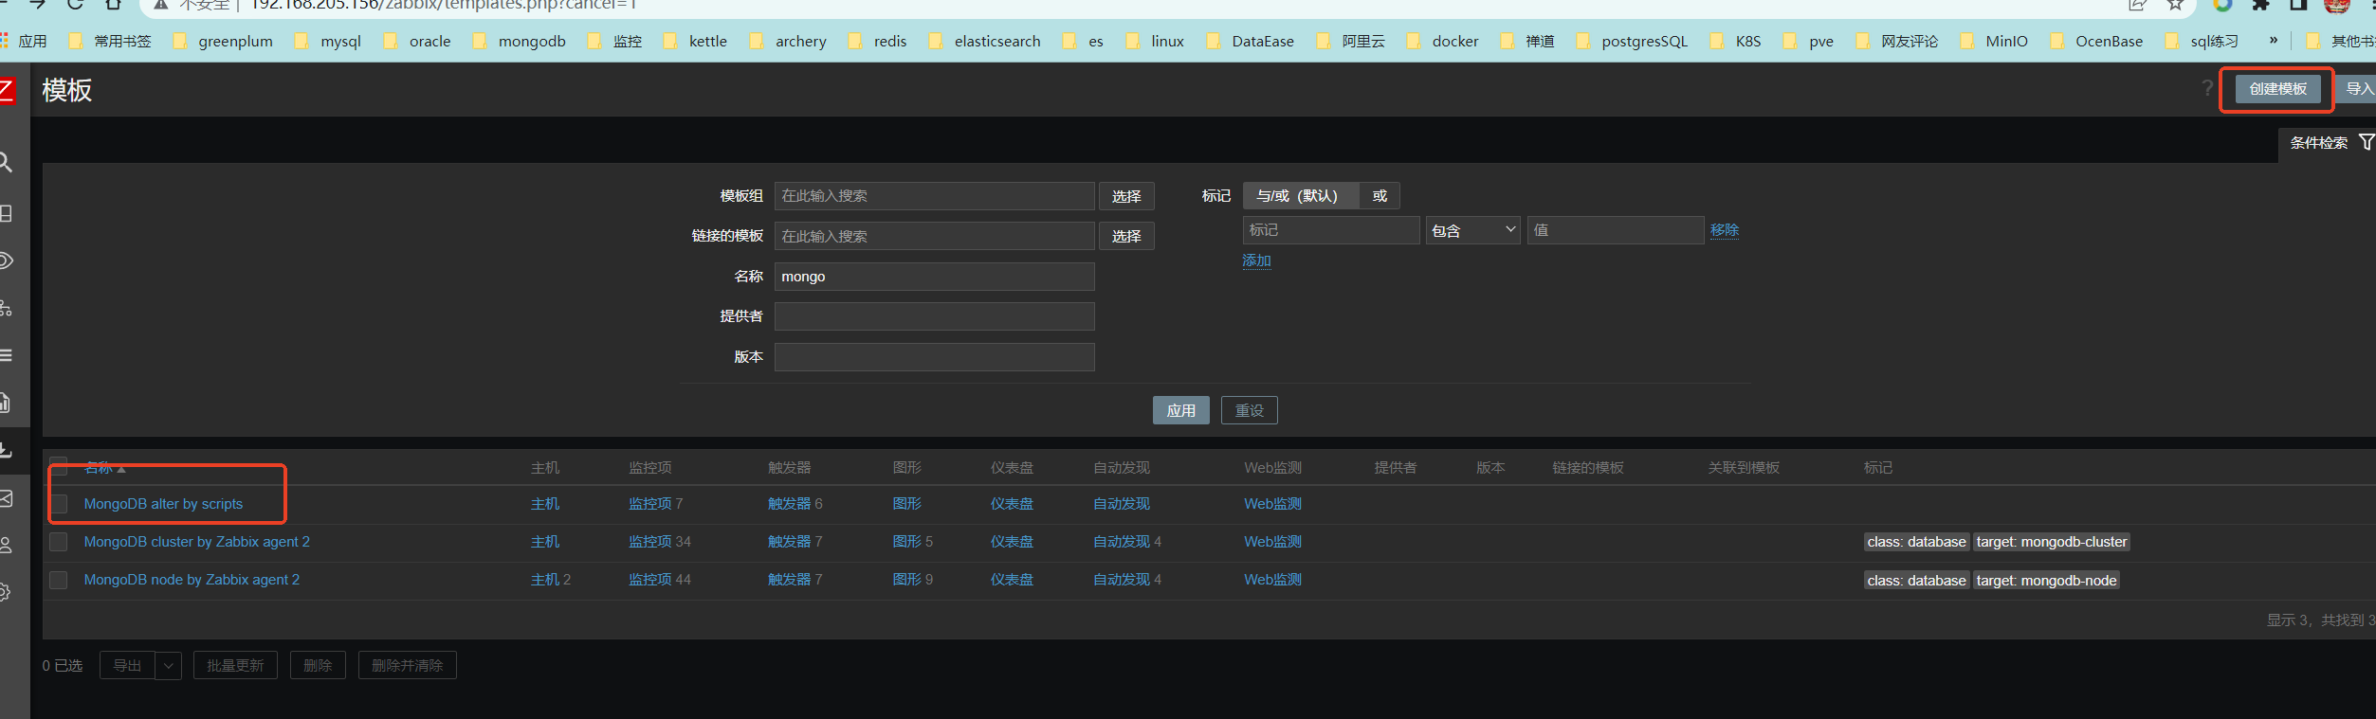2376x719 pixels.
Task: Tick the checkbox for MongoDB cluster by Zabbix agent 2
Action: pos(59,542)
